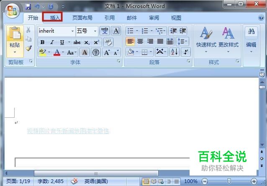The height and width of the screenshot is (186, 267).
Task: Open Word help question mark
Action: 261,18
